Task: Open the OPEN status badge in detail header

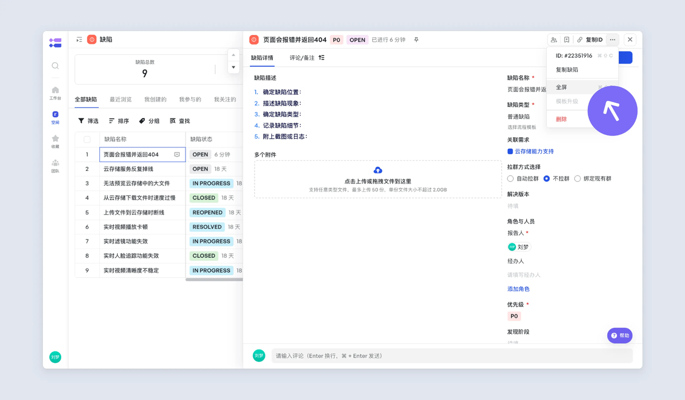Action: pos(357,40)
